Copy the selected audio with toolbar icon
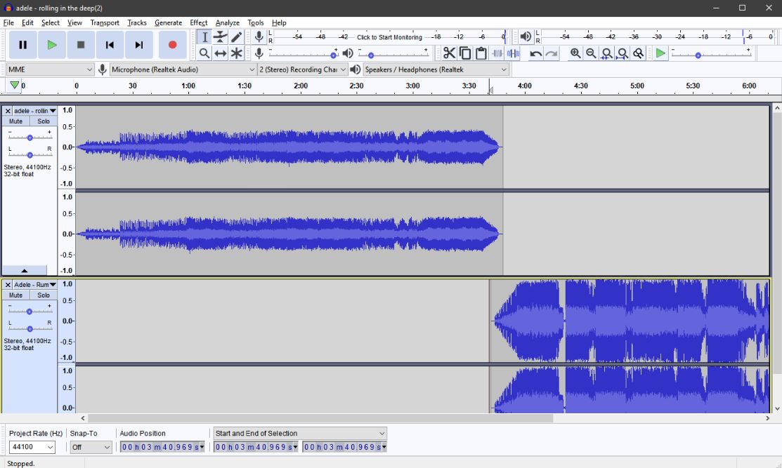 (x=465, y=53)
